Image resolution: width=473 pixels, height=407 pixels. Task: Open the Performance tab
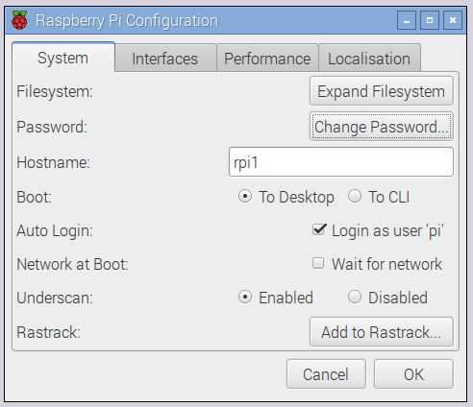[x=267, y=59]
